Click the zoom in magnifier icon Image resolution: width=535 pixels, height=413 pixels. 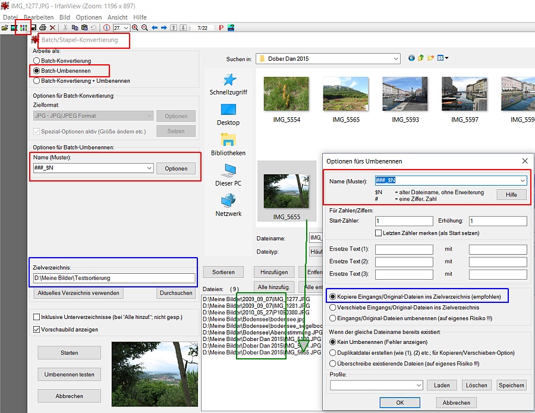point(136,27)
